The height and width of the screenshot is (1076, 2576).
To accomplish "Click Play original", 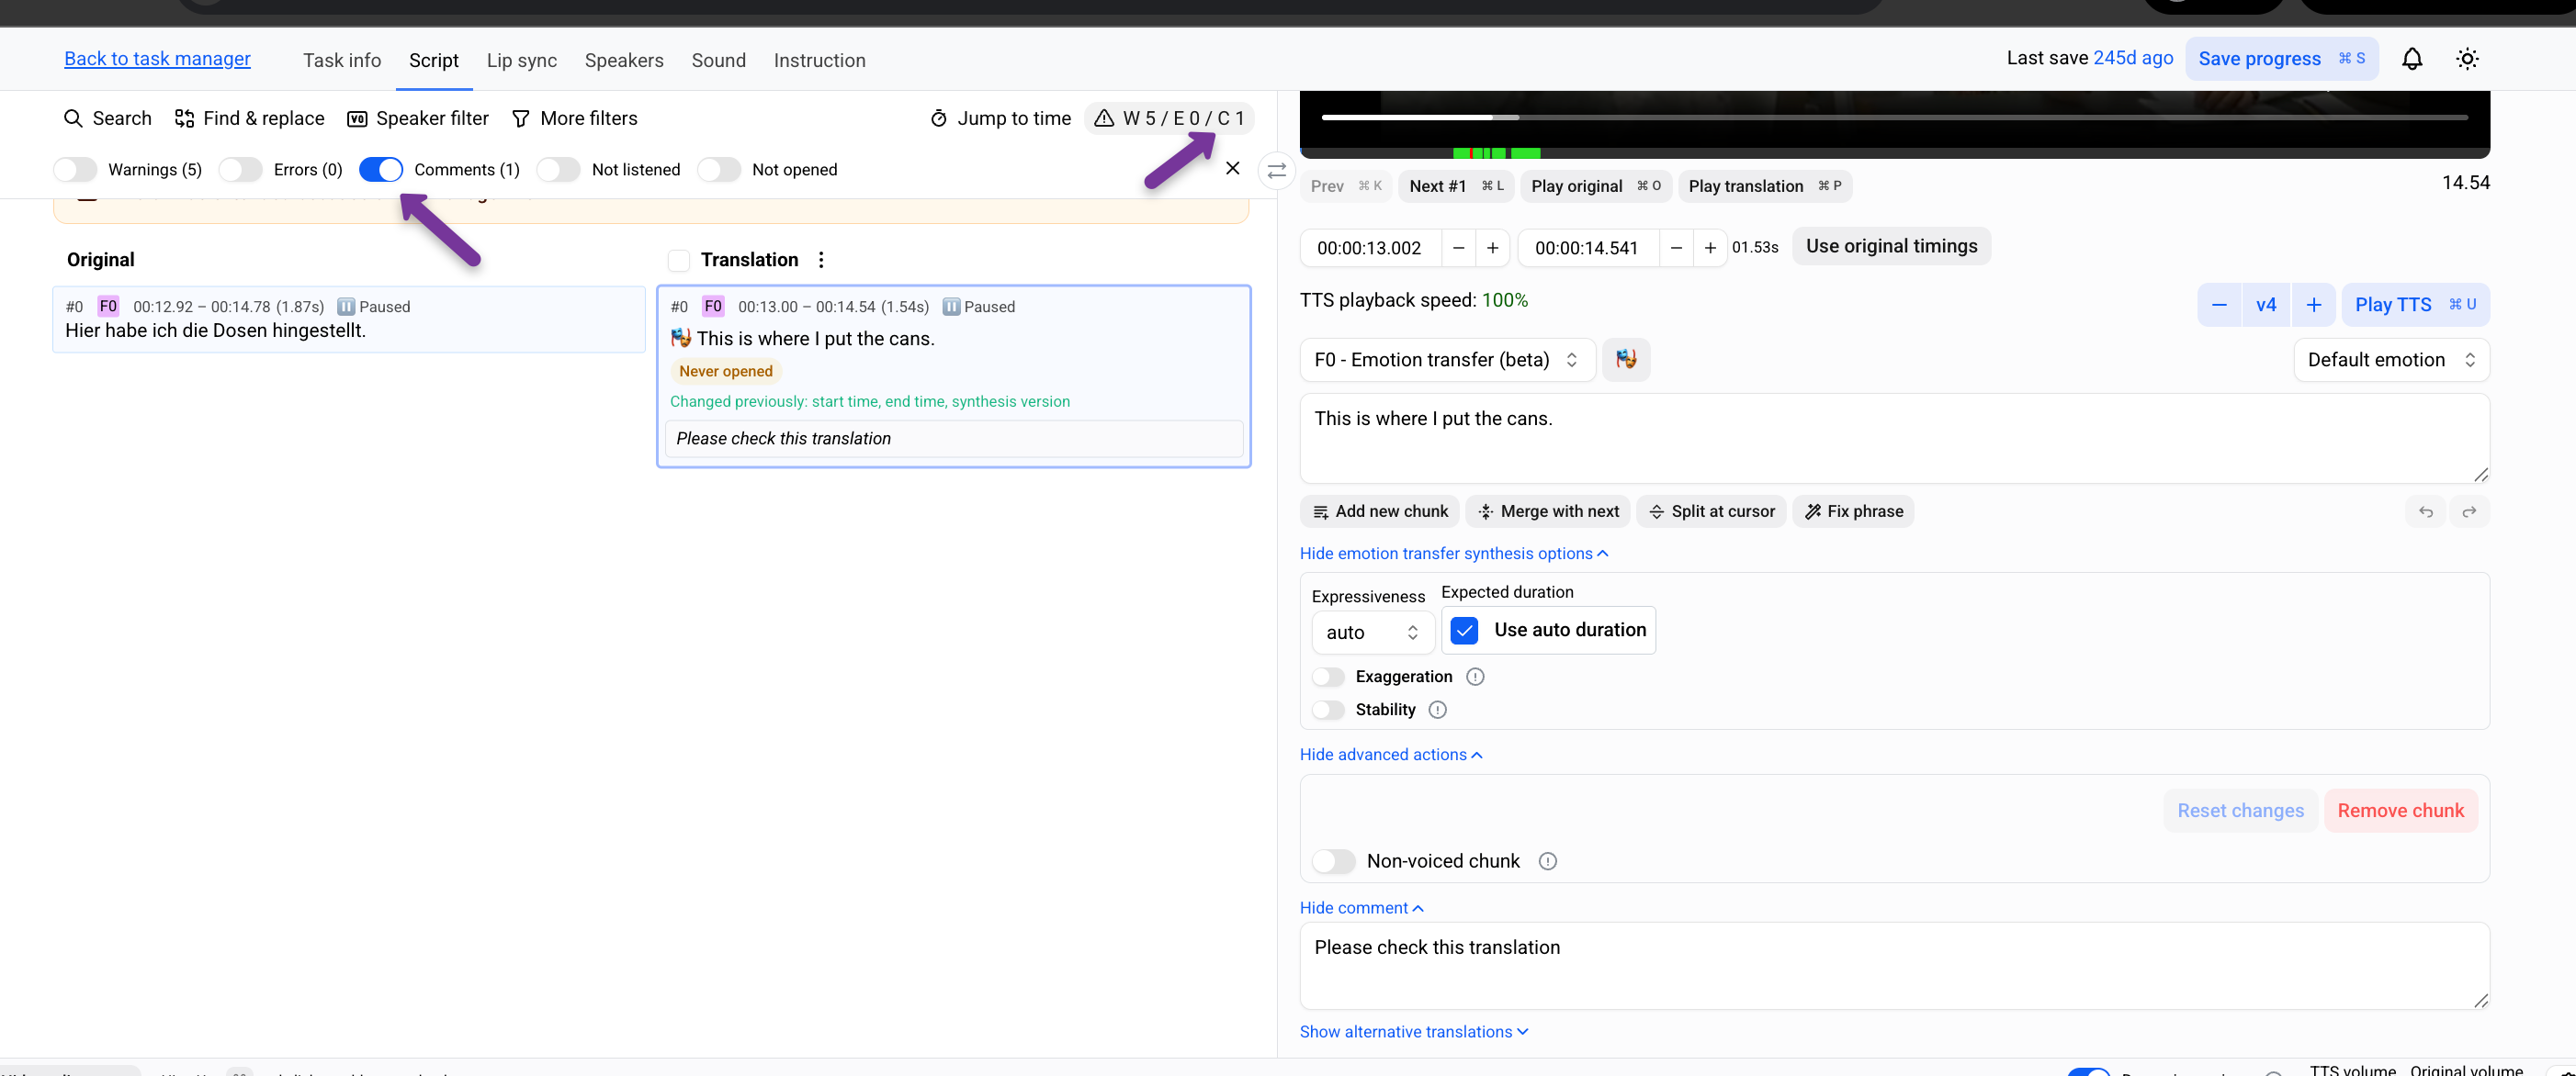I will [1596, 185].
